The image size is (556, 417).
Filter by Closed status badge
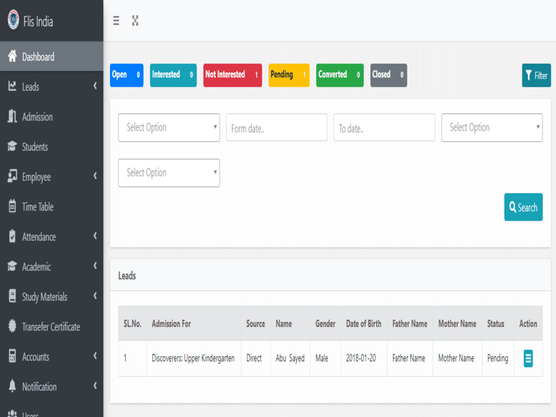tap(389, 75)
